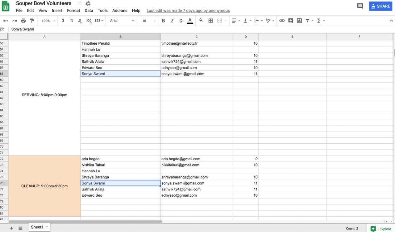Toggle strikethrough formatting
The height and width of the screenshot is (232, 395).
coord(181,21)
